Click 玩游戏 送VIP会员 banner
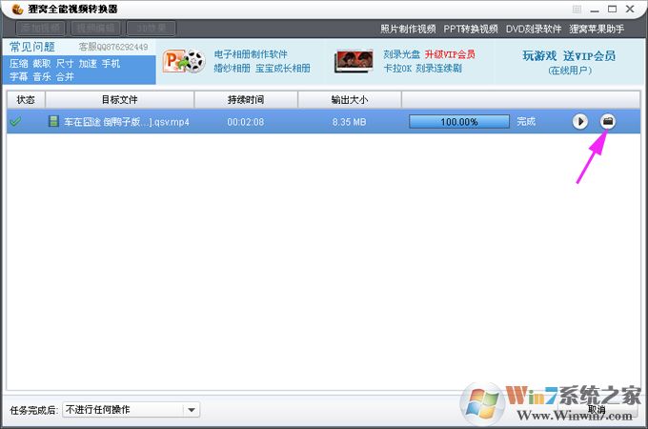This screenshot has width=648, height=429. coord(569,56)
